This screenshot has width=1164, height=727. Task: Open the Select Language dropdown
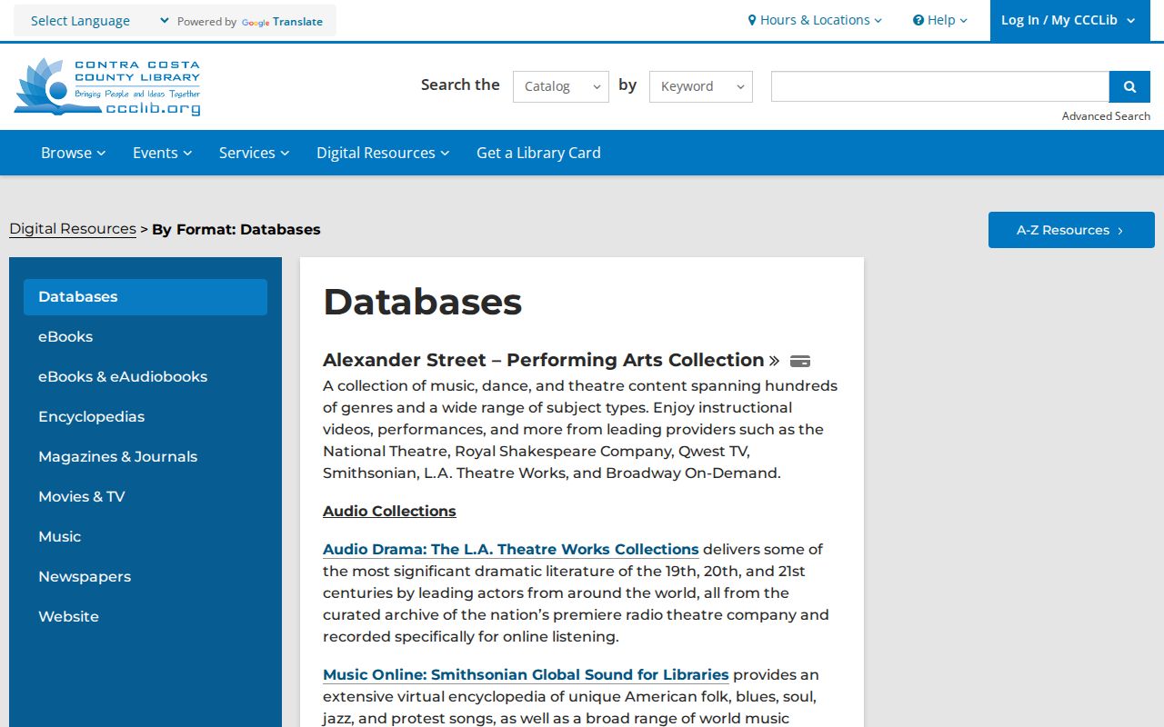(x=100, y=21)
